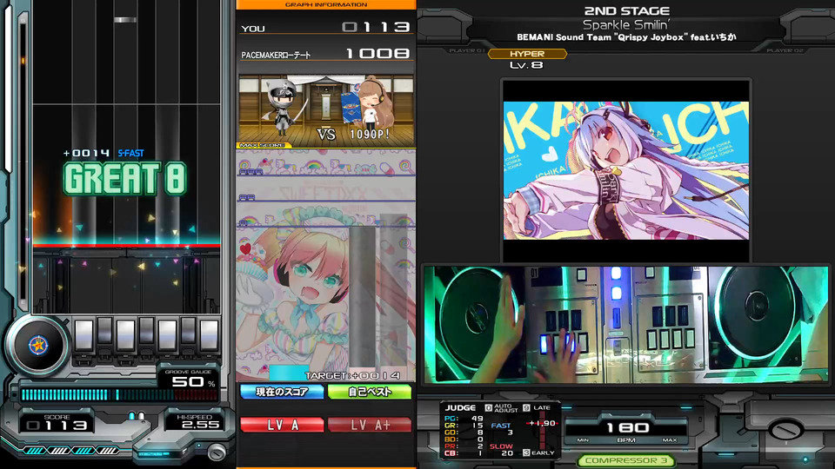Click the PACEMAKER 1008 row
This screenshot has height=469, width=835.
326,54
